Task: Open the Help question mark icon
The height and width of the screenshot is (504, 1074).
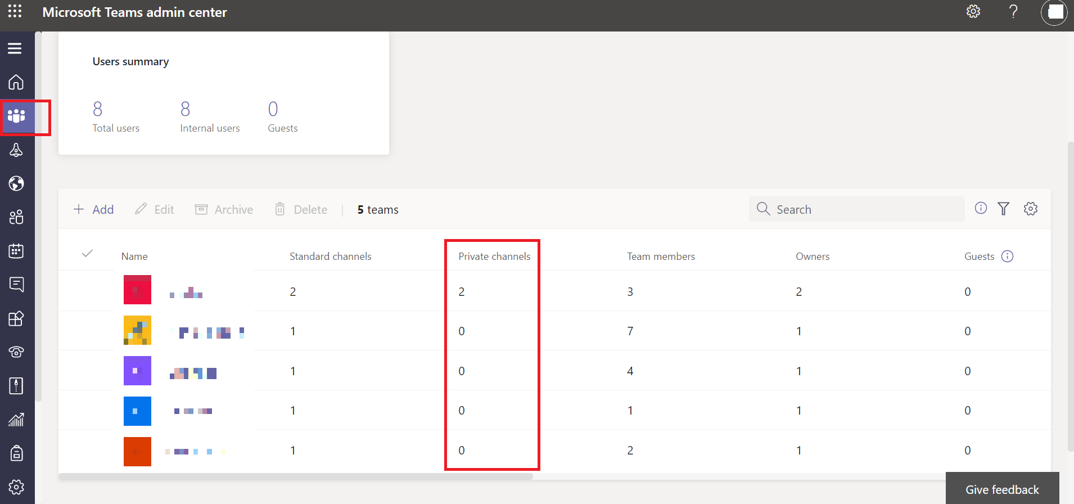Action: (x=1013, y=11)
